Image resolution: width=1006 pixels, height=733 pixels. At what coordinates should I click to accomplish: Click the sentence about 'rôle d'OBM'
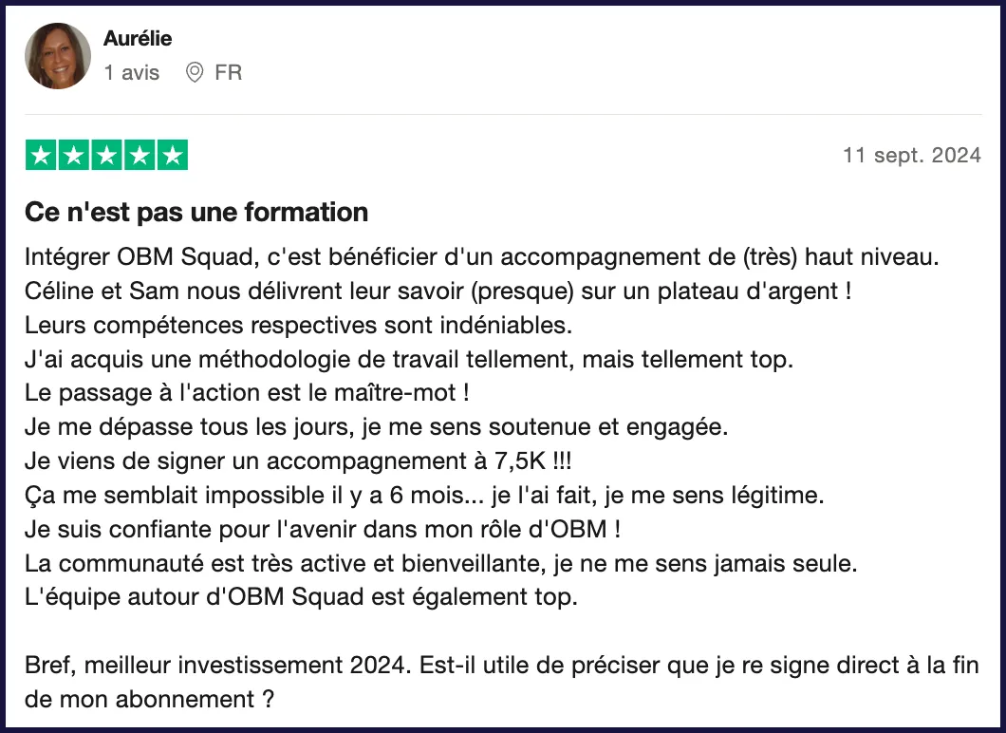(323, 529)
